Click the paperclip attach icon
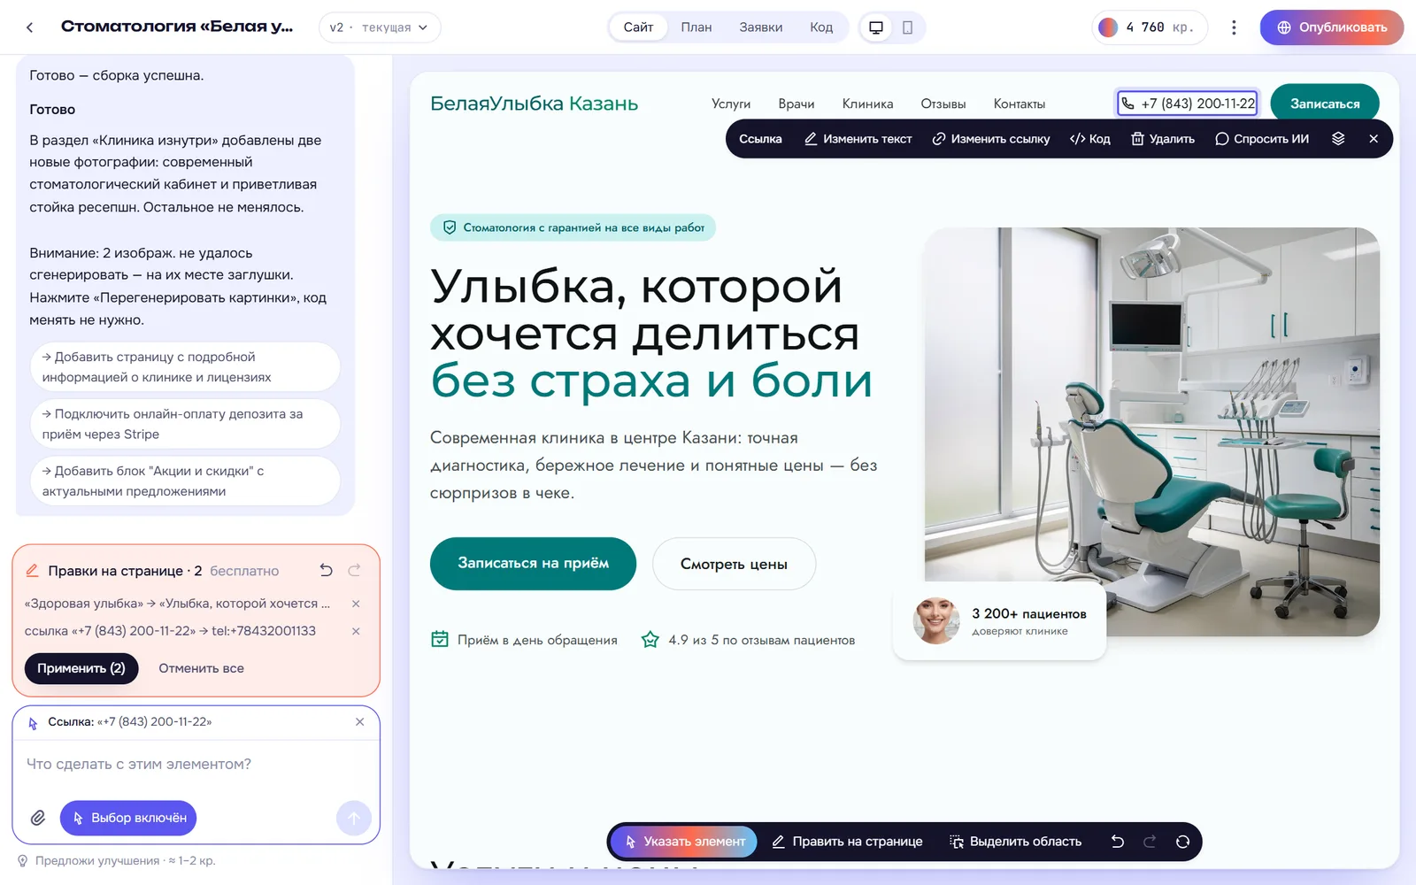The height and width of the screenshot is (885, 1416). coord(38,818)
